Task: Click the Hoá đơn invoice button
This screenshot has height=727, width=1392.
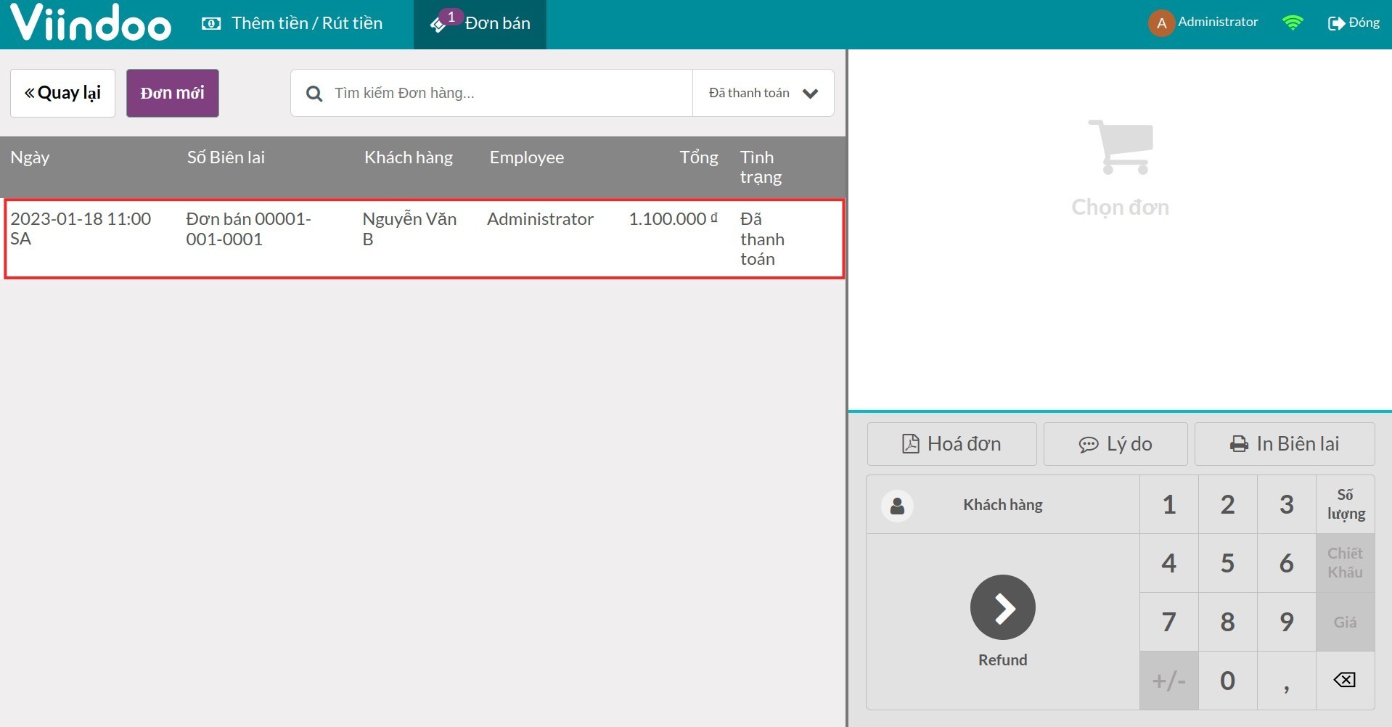Action: (x=951, y=443)
